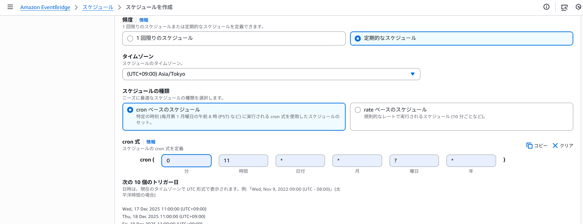Screen dimensions: 583x224
Task: Click the cron 年 (year) field
Action: pyautogui.click(x=471, y=161)
